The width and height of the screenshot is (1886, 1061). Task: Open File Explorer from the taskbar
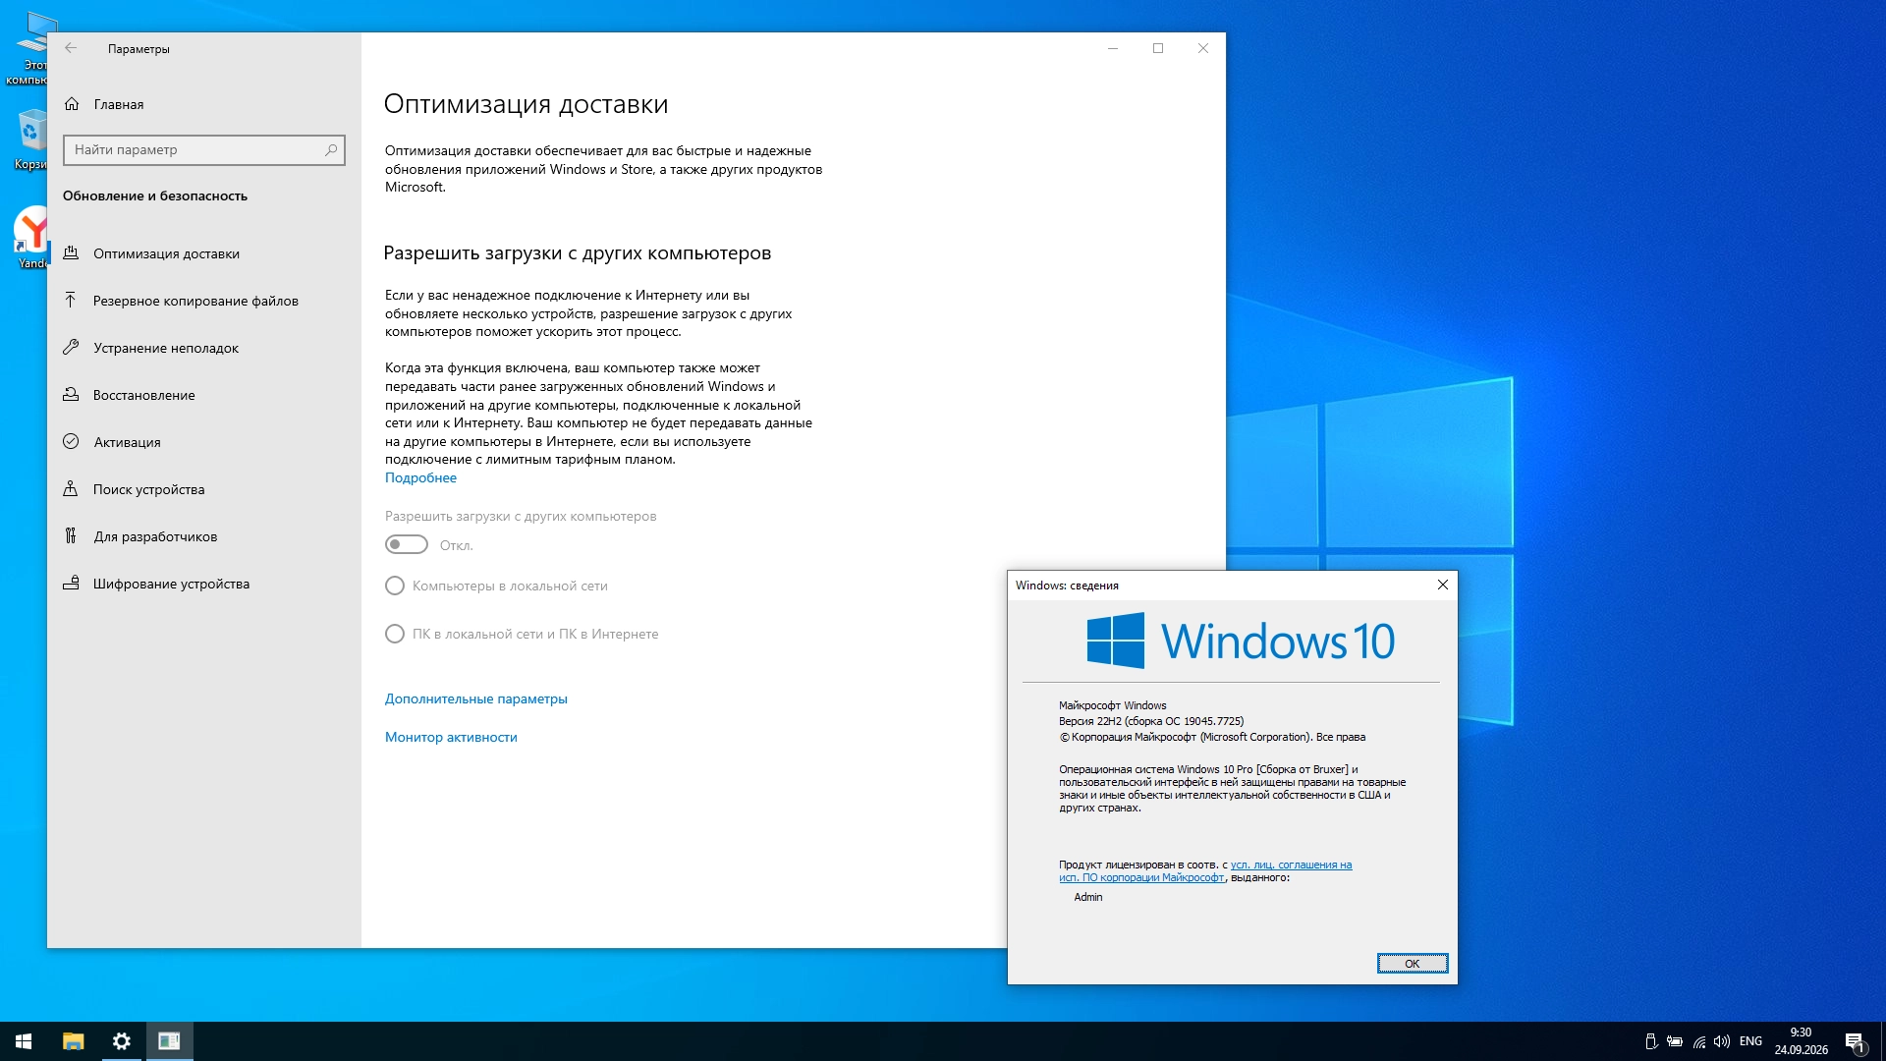74,1041
